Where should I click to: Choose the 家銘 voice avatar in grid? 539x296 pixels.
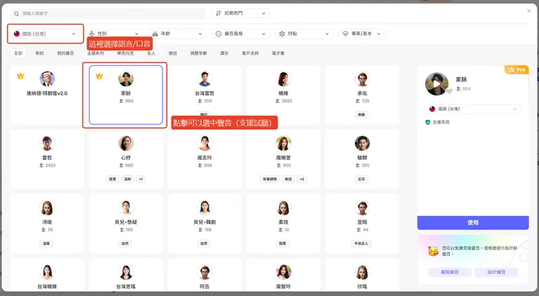pyautogui.click(x=126, y=79)
